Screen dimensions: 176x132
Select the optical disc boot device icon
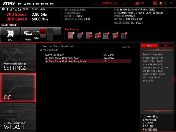click(x=80, y=35)
